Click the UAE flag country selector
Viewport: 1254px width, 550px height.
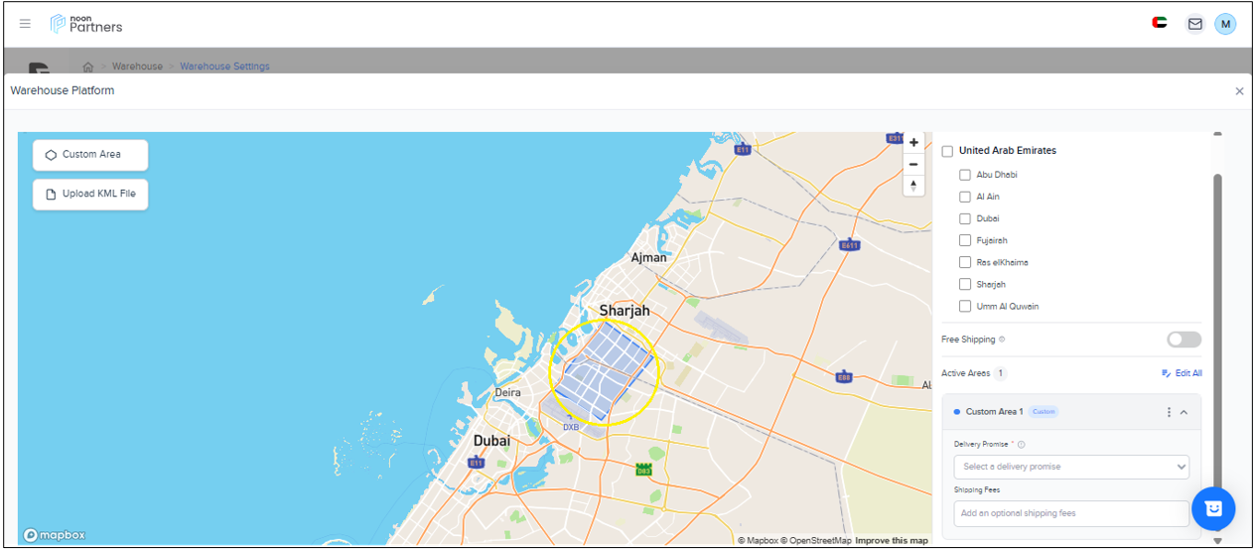click(1160, 24)
